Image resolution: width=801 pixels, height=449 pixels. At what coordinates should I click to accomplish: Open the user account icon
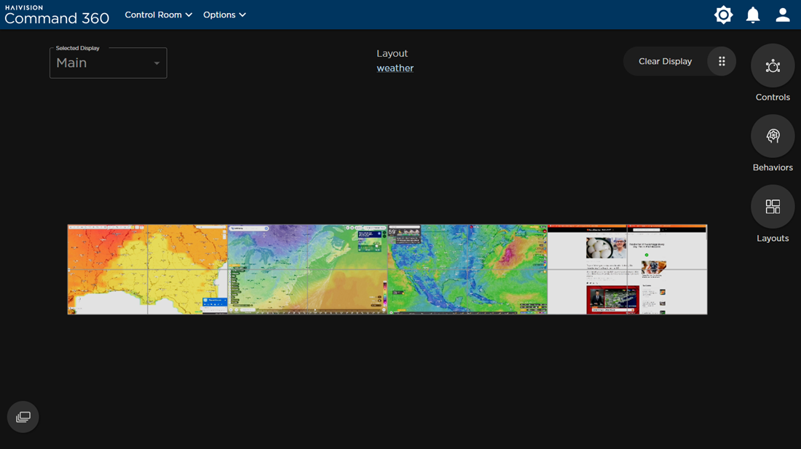coord(783,15)
